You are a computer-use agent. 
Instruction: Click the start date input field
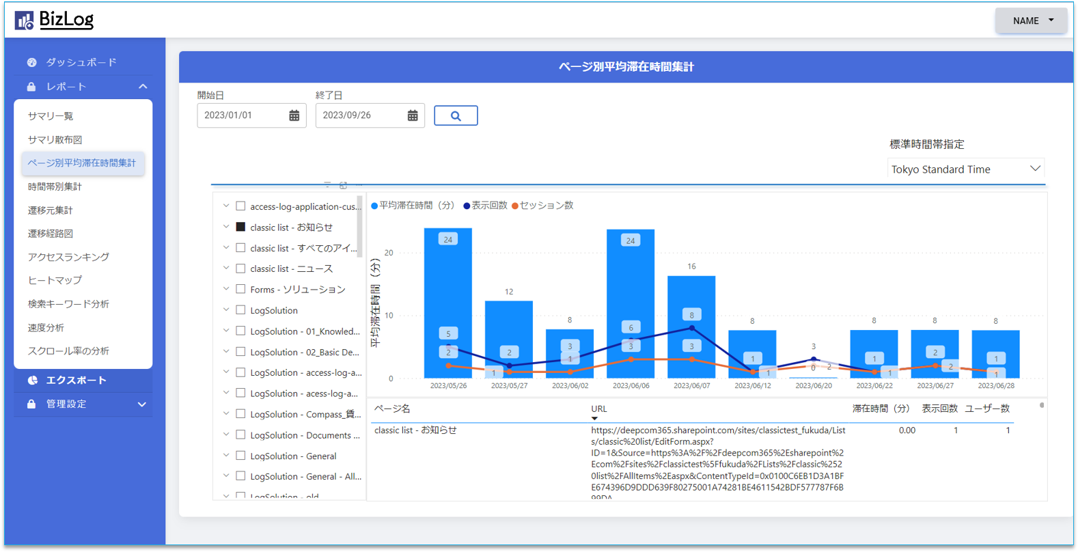(x=243, y=115)
